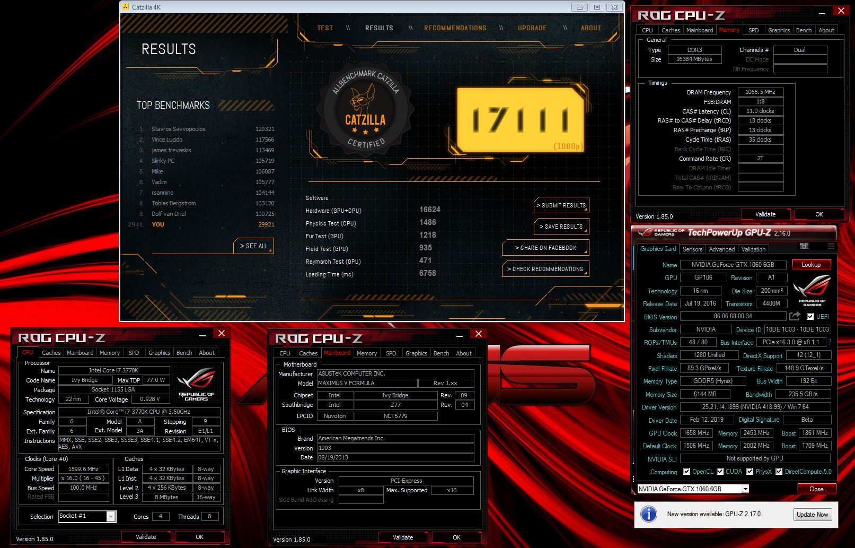The height and width of the screenshot is (548, 855).
Task: Click the Hardware (GPU+CPU) score 16624
Action: (430, 210)
